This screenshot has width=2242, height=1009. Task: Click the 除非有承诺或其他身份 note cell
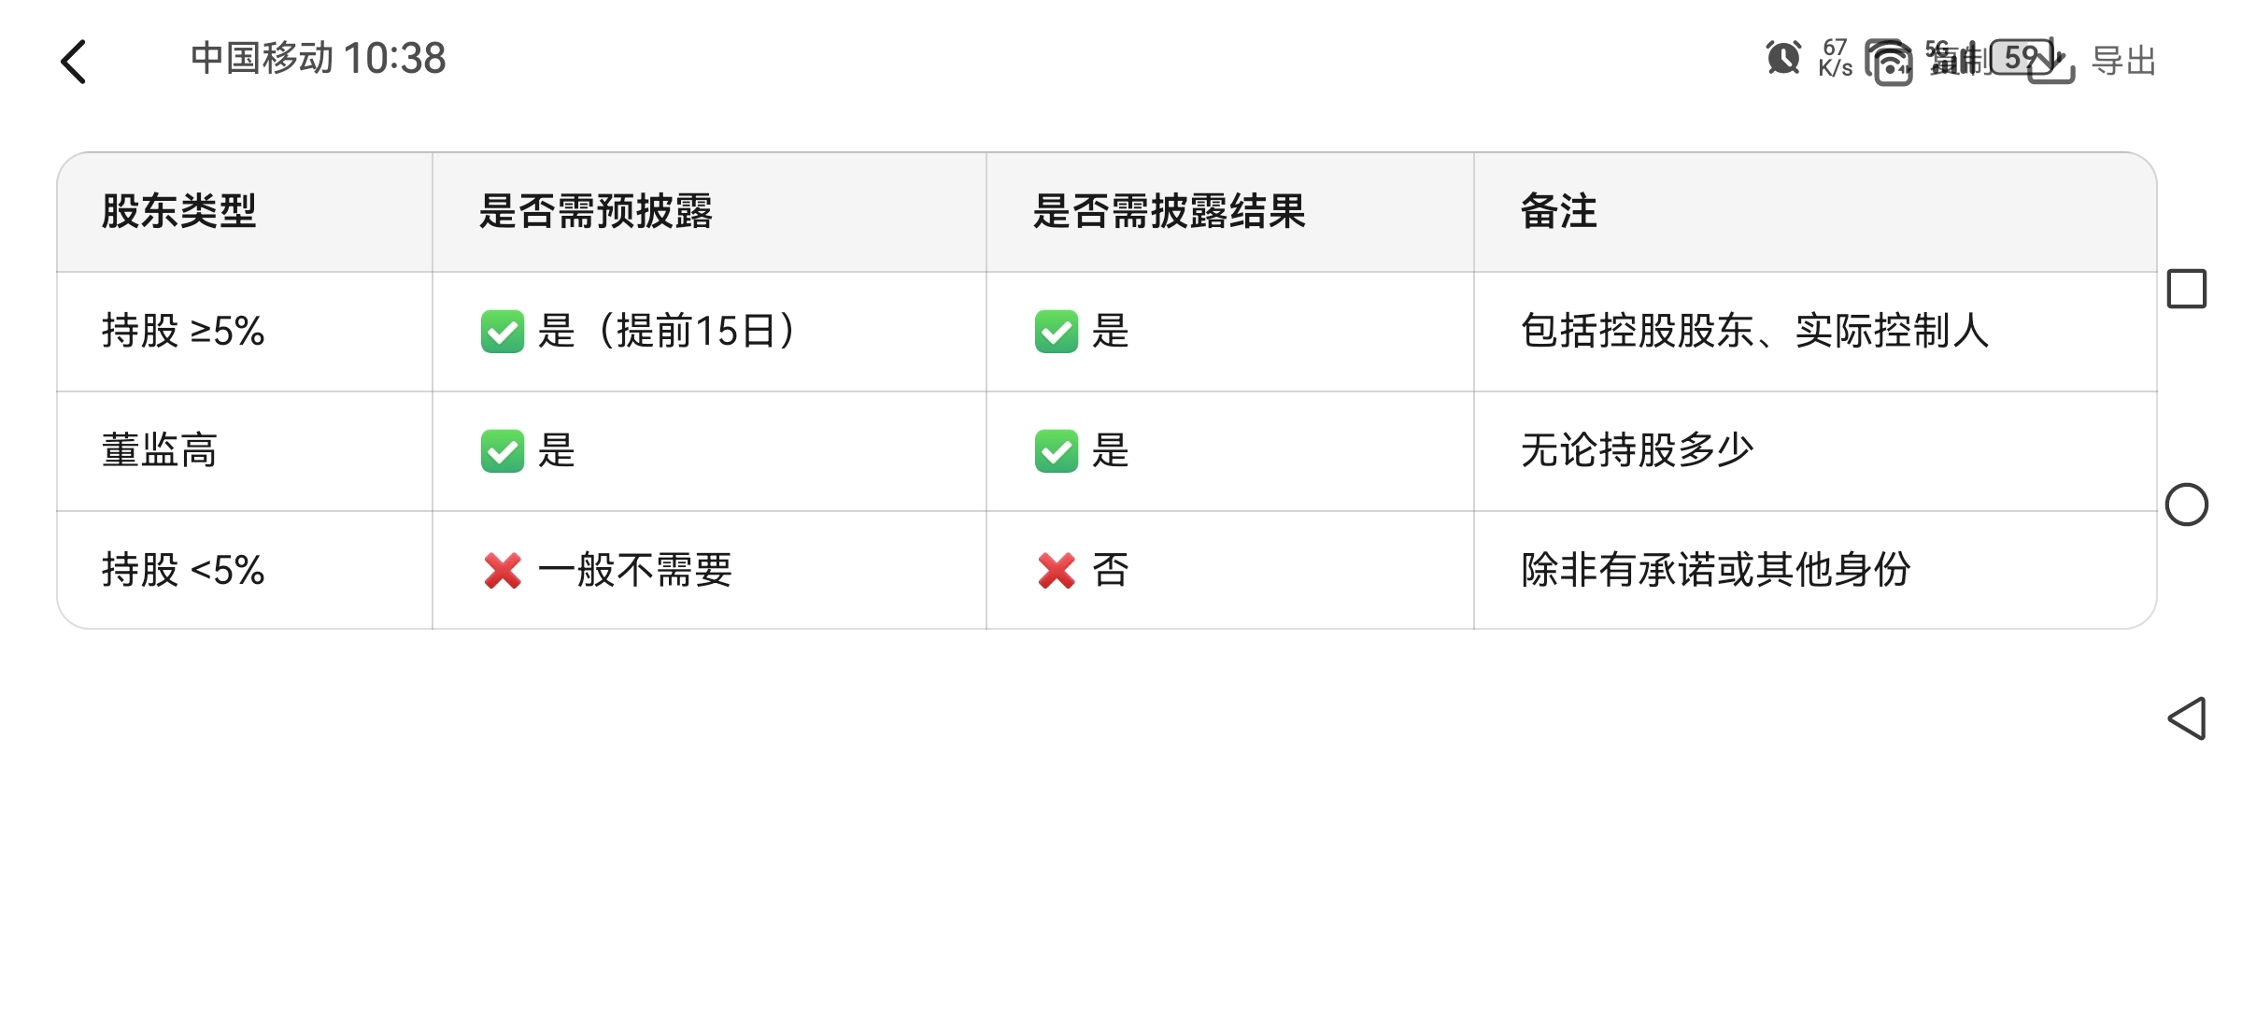tap(1716, 570)
